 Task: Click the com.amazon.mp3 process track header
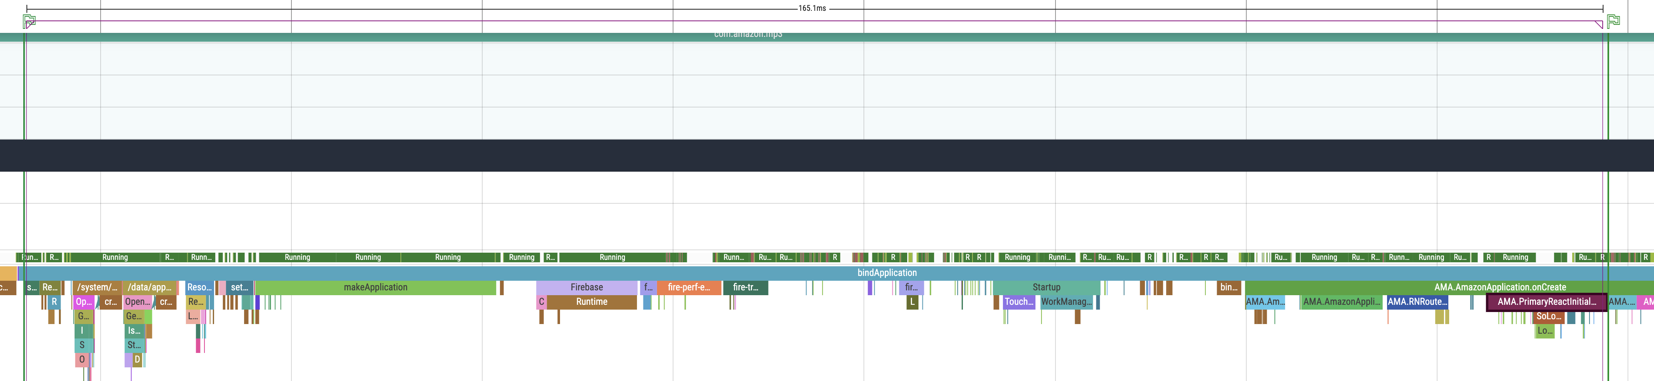pyautogui.click(x=747, y=35)
